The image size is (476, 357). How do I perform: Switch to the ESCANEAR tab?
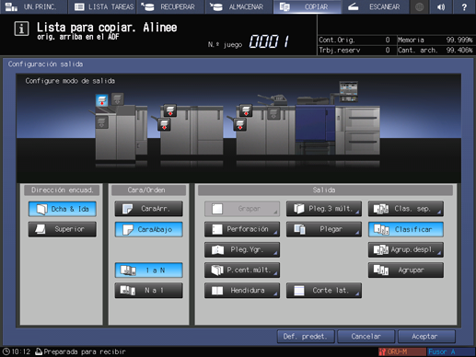pos(376,6)
